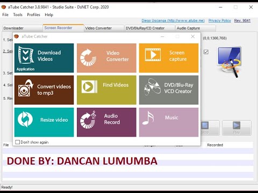This screenshot has height=193, width=258.
Task: Open the Privacy Policy link
Action: pyautogui.click(x=219, y=20)
